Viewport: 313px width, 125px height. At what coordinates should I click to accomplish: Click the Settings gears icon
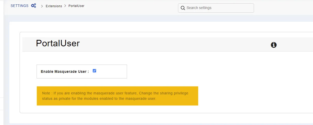click(x=33, y=6)
